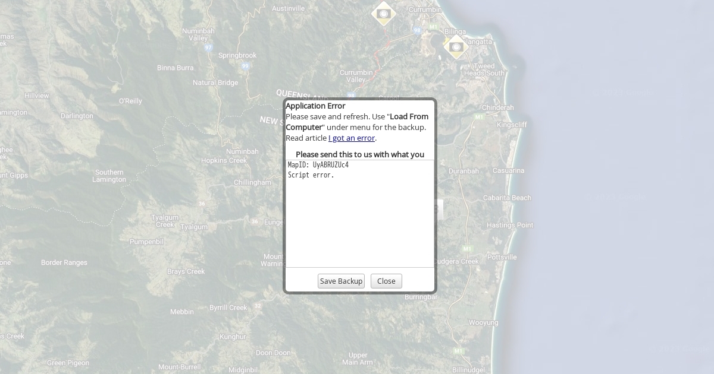Click the Save Backup button

(x=341, y=281)
